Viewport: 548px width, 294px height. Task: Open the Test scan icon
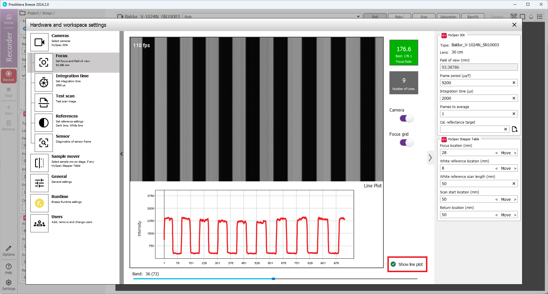44,103
